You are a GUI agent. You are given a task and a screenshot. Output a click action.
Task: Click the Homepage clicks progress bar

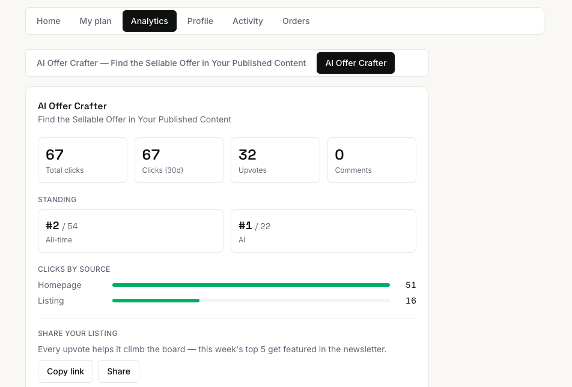(x=251, y=285)
